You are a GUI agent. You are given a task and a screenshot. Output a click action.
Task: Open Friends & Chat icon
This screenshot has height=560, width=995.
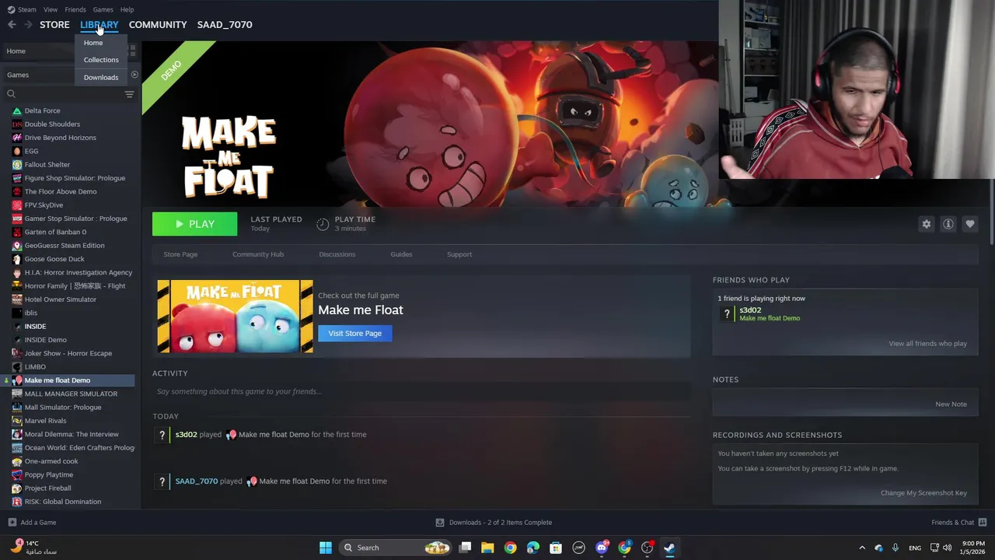(x=983, y=523)
